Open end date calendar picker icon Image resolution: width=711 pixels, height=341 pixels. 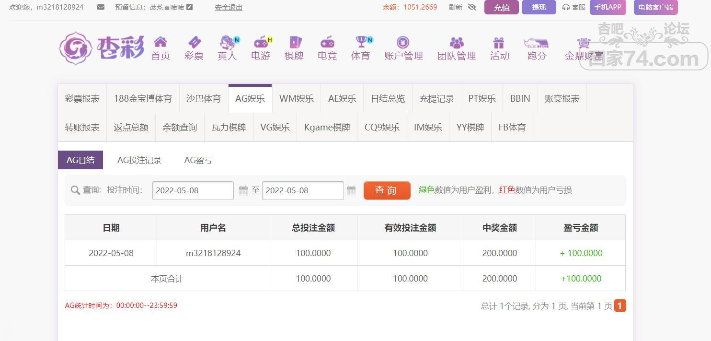(x=351, y=190)
